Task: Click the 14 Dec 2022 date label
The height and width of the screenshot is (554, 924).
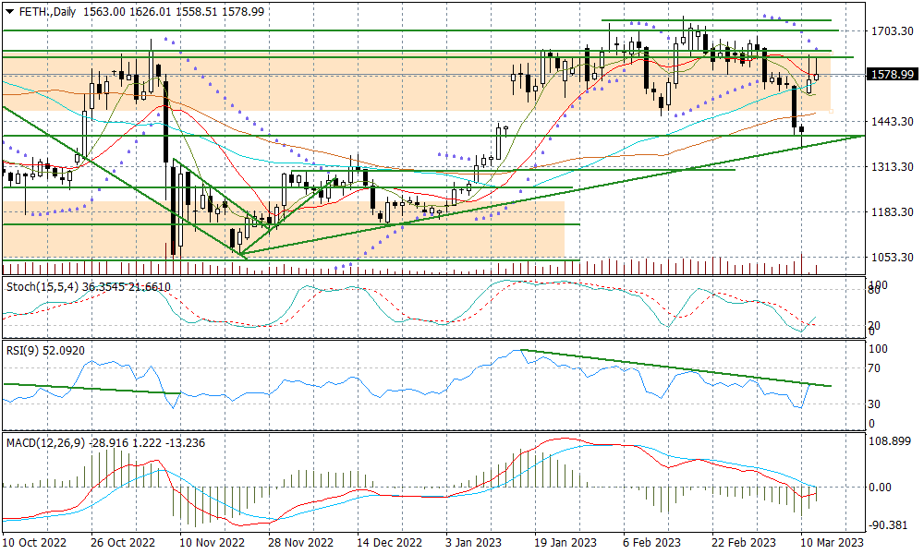Action: 391,543
